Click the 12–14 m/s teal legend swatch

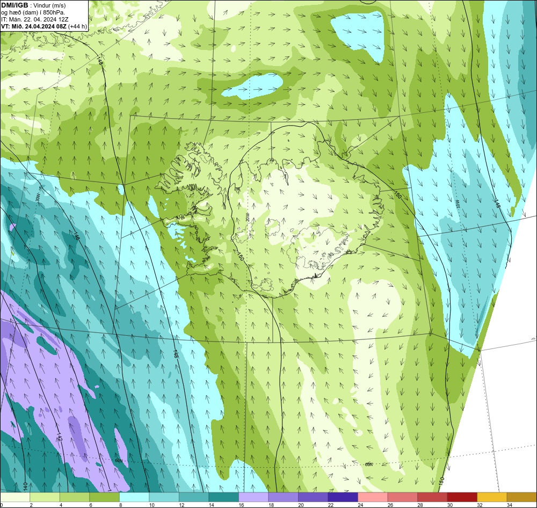pos(194,497)
